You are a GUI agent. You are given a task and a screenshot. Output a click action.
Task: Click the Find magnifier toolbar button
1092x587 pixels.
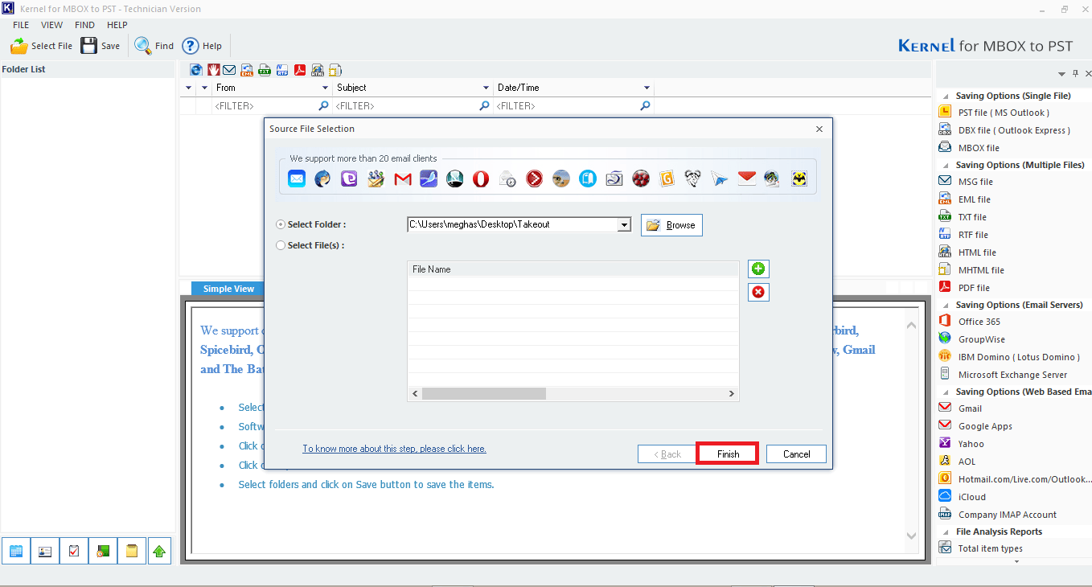(154, 46)
